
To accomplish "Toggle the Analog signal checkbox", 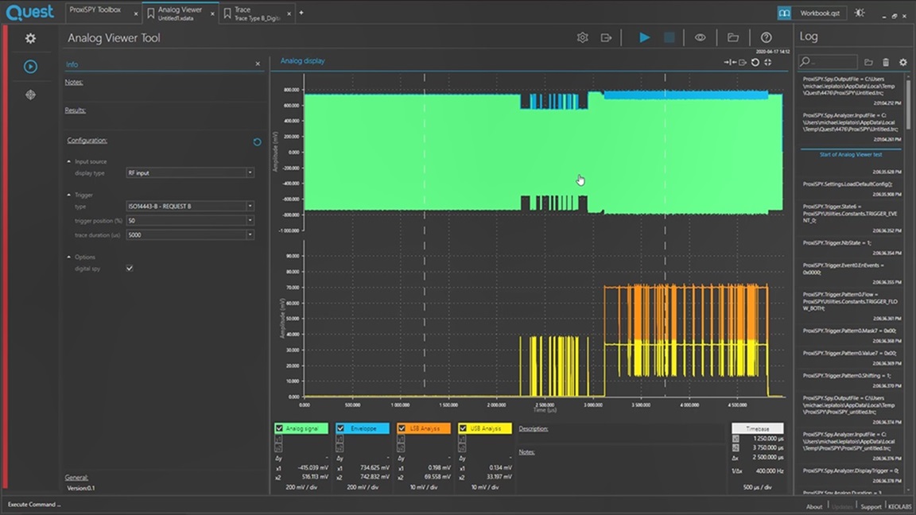I will point(279,428).
